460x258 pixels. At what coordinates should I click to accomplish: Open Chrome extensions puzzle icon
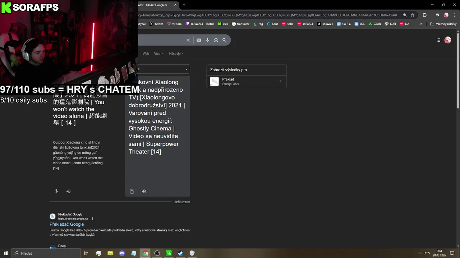(424, 15)
